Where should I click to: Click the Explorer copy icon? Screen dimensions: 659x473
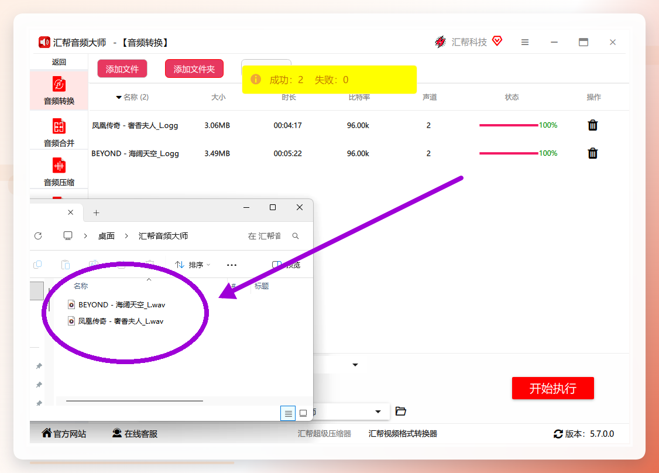coord(37,265)
